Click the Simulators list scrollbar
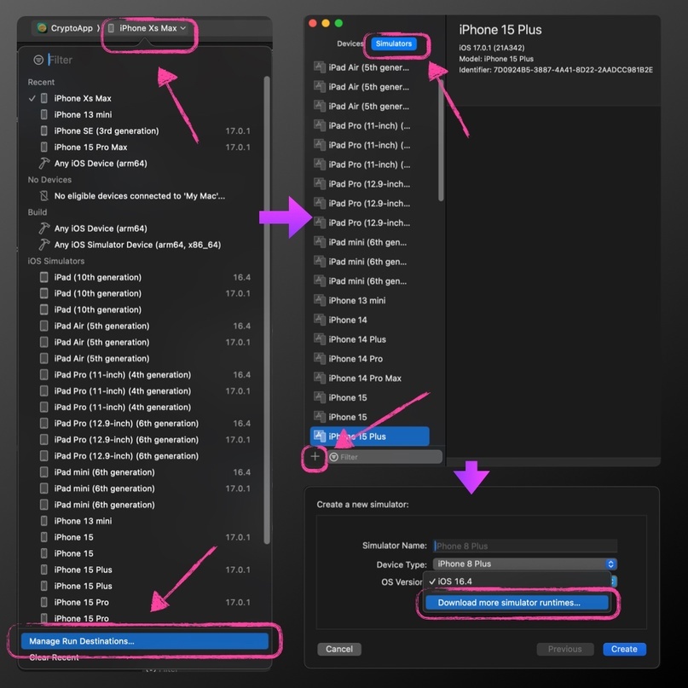 (441, 141)
